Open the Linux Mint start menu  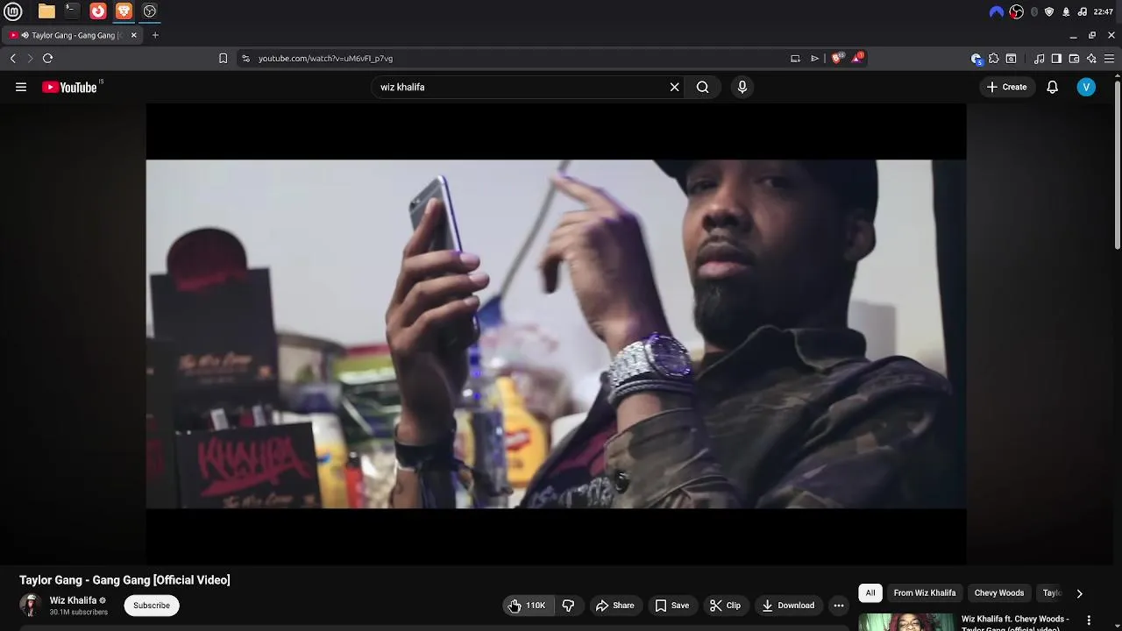coord(13,11)
